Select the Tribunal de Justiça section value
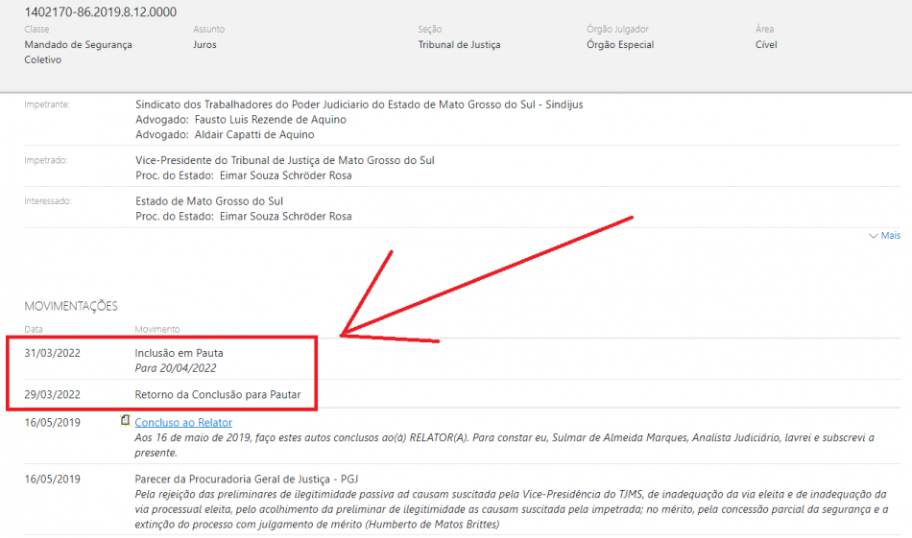 tap(459, 45)
